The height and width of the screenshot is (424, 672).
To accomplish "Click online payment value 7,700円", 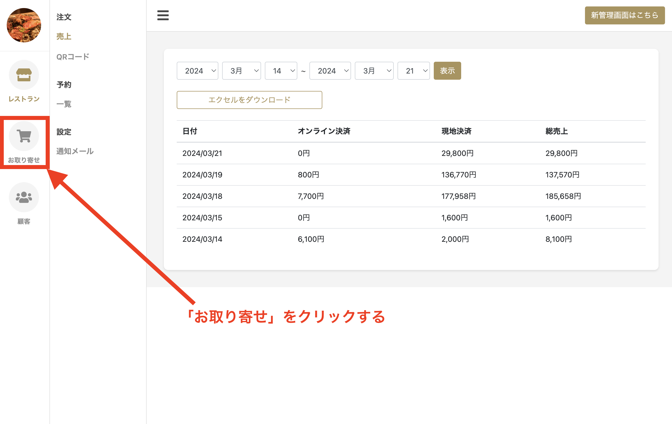I will (311, 196).
